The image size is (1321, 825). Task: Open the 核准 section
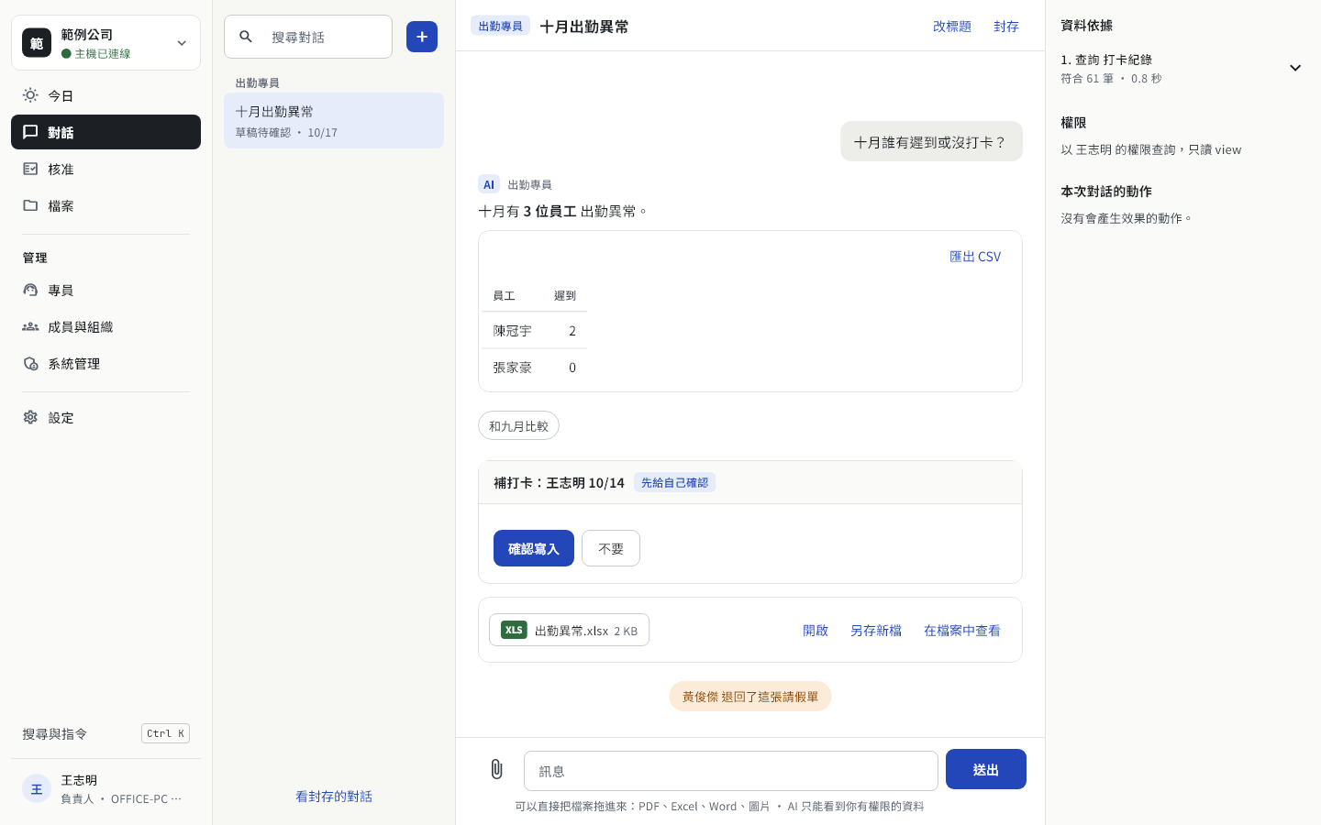105,169
